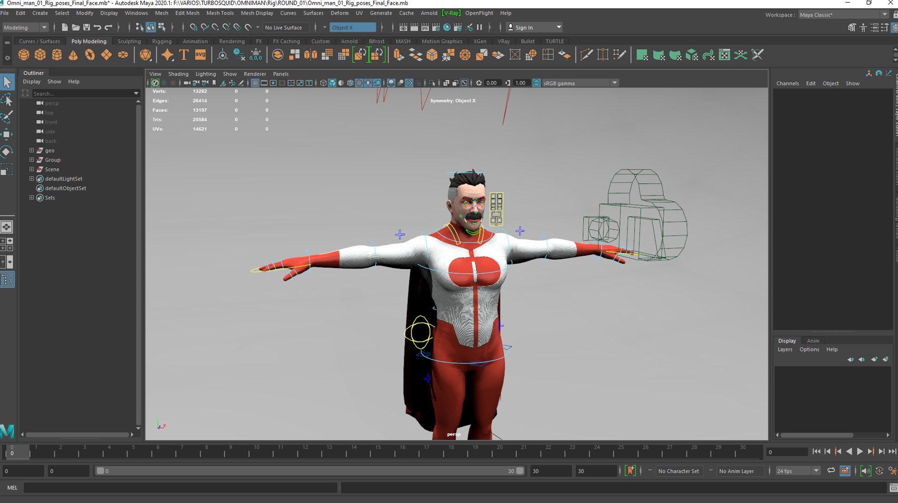
Task: Open the 24 fps frame rate dropdown
Action: [797, 471]
